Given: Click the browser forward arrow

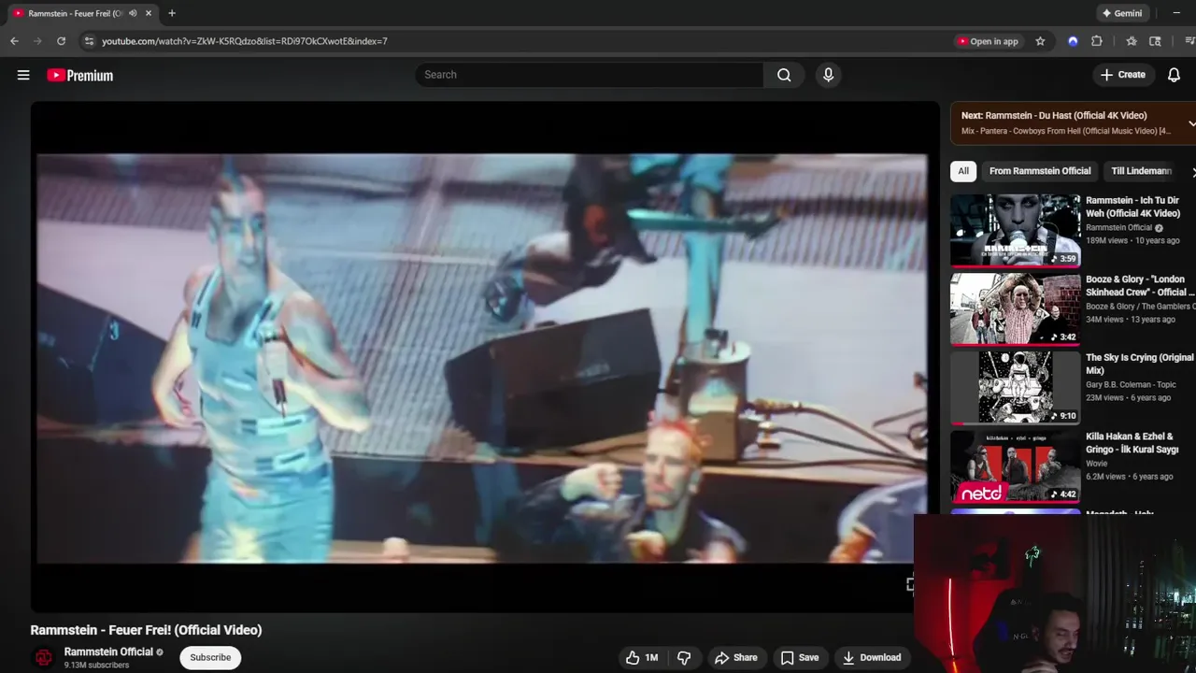Looking at the screenshot, I should click(x=37, y=41).
